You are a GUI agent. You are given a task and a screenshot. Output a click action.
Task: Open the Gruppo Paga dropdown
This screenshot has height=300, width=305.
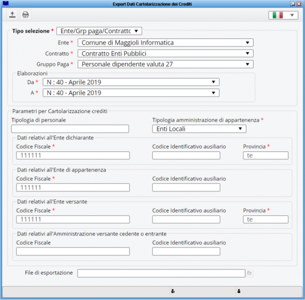(165, 64)
